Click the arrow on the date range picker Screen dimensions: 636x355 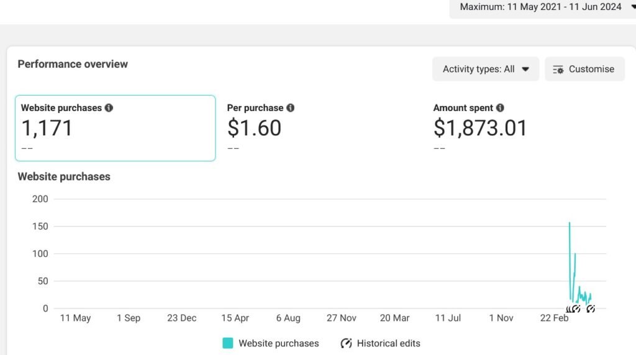(632, 7)
